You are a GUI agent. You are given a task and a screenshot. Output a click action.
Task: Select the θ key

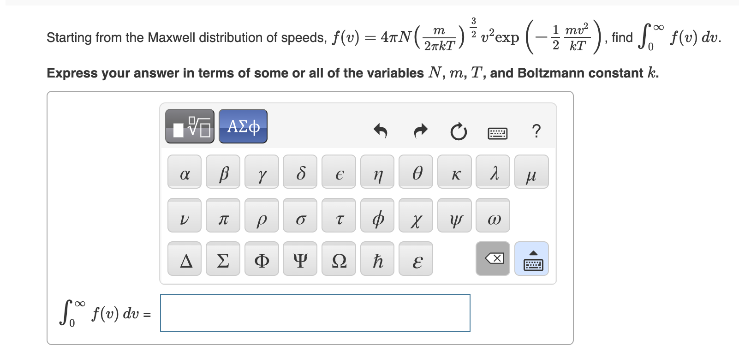coord(416,173)
